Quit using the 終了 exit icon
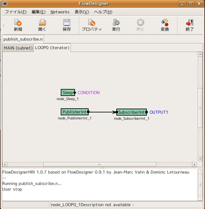Screen dimensions: 205x209 click(190, 22)
